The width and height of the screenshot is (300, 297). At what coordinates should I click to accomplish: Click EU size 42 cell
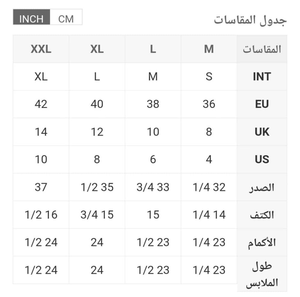(x=41, y=104)
